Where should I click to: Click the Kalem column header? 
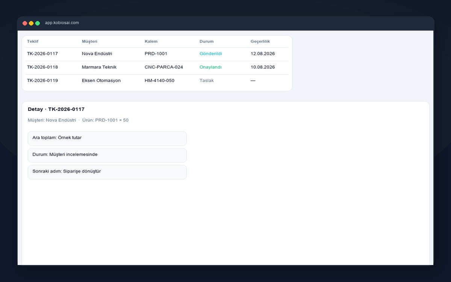pyautogui.click(x=151, y=41)
